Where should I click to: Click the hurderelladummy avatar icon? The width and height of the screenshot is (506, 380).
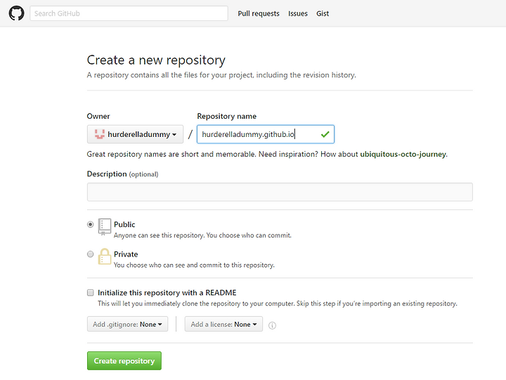tap(100, 134)
